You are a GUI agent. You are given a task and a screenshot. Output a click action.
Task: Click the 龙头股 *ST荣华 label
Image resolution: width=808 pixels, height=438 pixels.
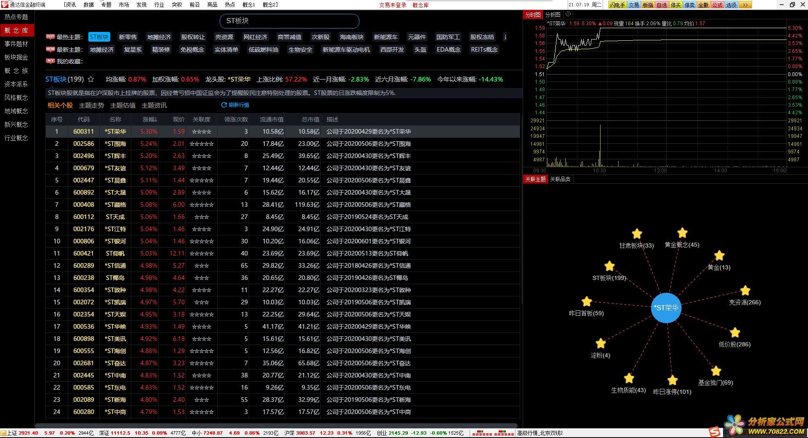228,79
